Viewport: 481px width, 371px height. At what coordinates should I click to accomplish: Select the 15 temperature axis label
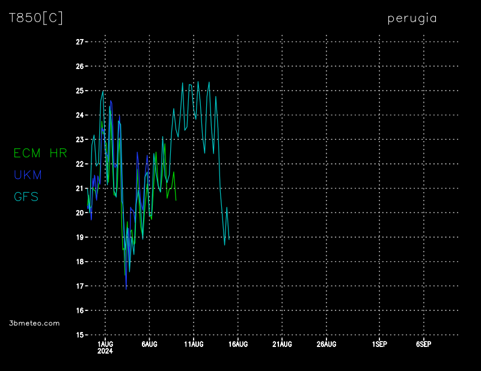coord(79,335)
